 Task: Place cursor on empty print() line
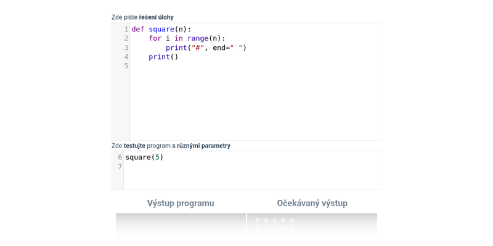tap(163, 57)
